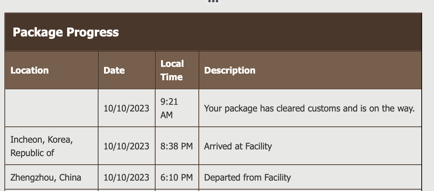The height and width of the screenshot is (191, 434).
Task: Click the date in the customs row
Action: point(126,109)
